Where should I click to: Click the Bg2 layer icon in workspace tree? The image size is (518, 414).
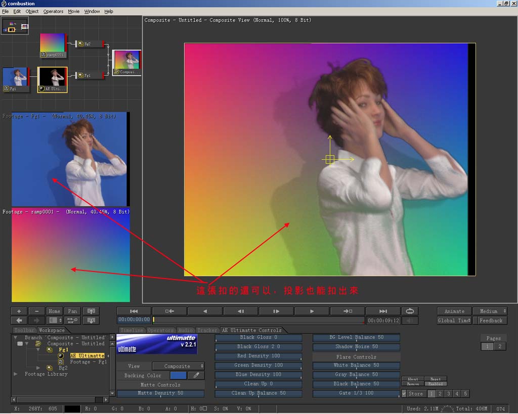[x=50, y=368]
